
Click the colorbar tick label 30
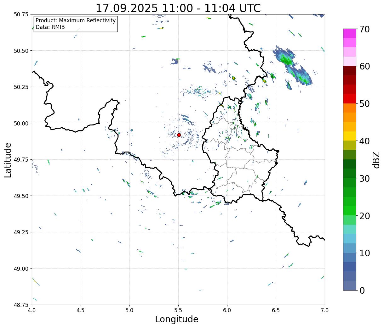[364, 179]
